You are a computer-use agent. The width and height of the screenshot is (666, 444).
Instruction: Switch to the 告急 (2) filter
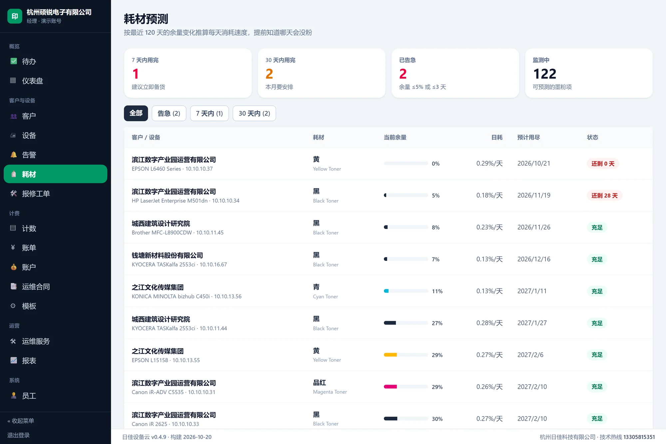(169, 113)
